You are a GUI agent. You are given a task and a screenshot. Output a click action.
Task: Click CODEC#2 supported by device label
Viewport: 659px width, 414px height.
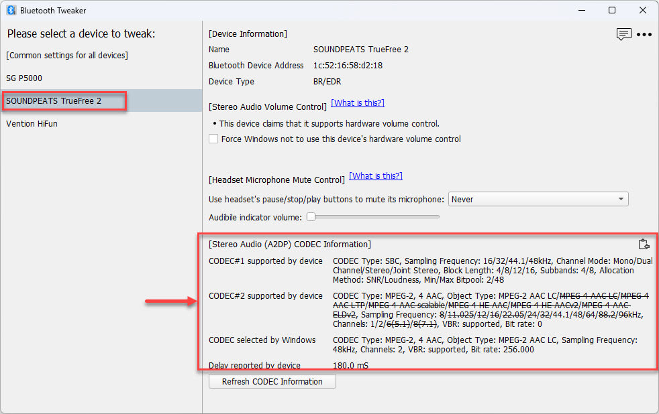266,295
